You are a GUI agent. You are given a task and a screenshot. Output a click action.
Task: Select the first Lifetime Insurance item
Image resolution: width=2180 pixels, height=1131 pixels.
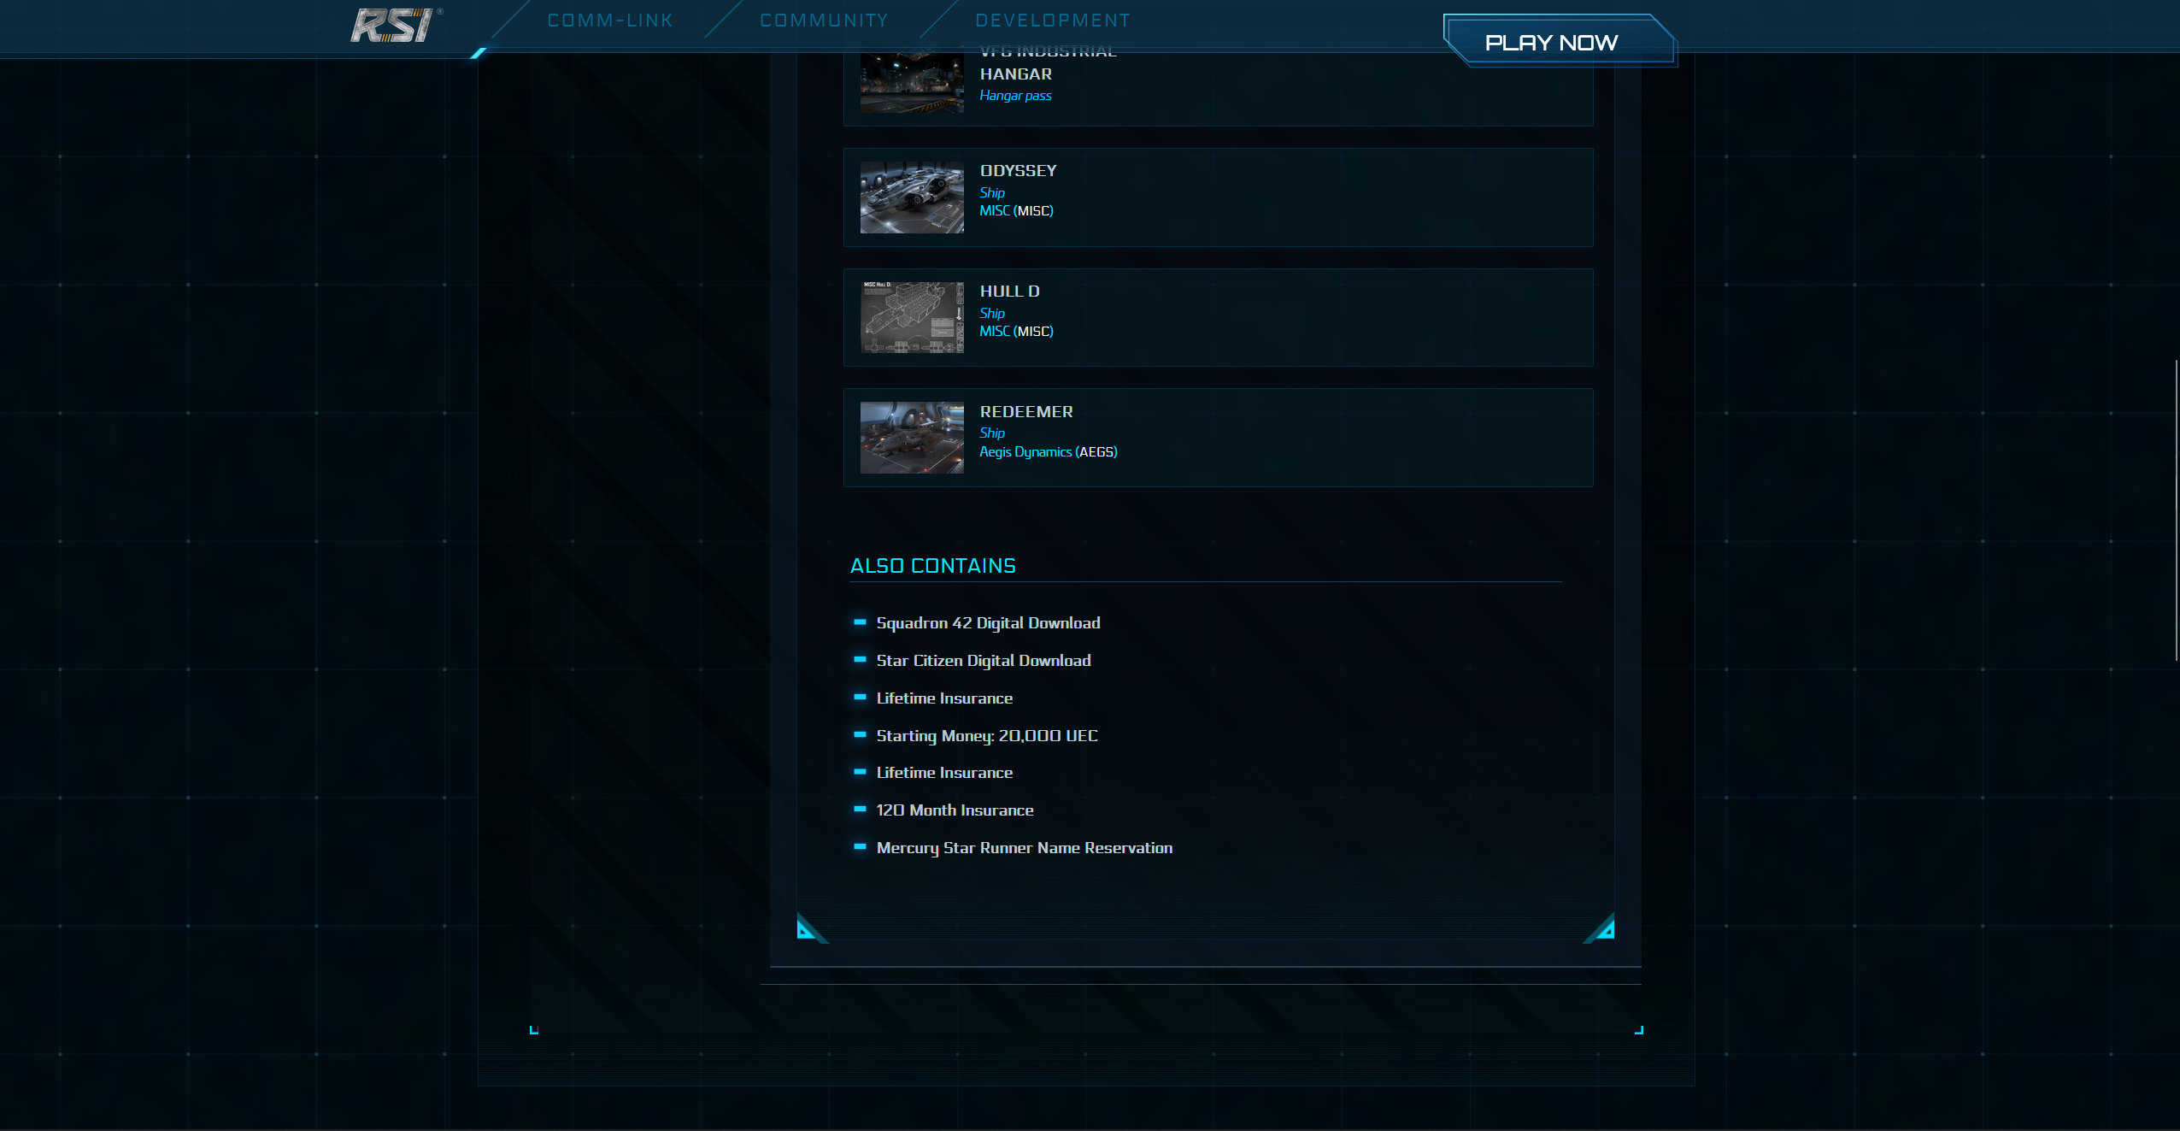click(x=944, y=698)
